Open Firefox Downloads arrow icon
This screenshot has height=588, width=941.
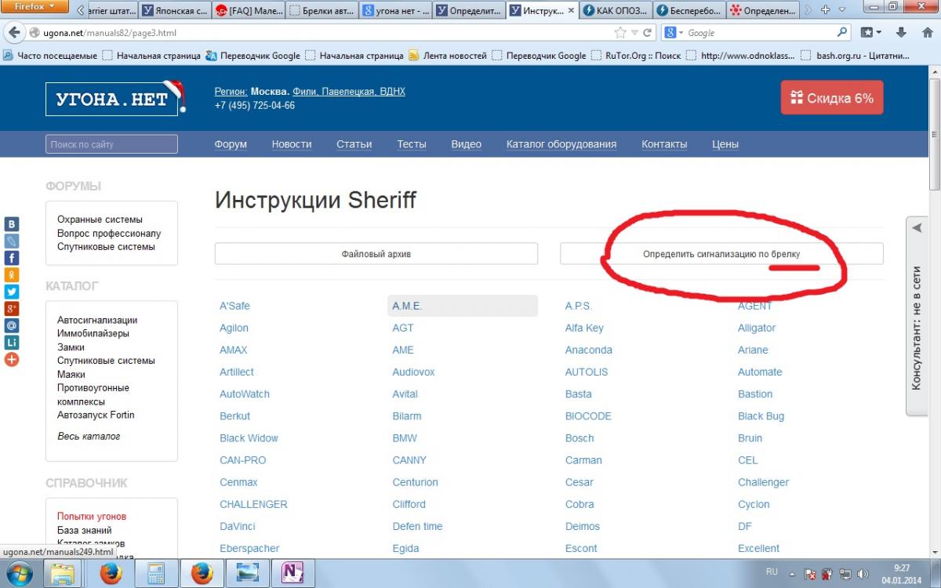(x=902, y=32)
